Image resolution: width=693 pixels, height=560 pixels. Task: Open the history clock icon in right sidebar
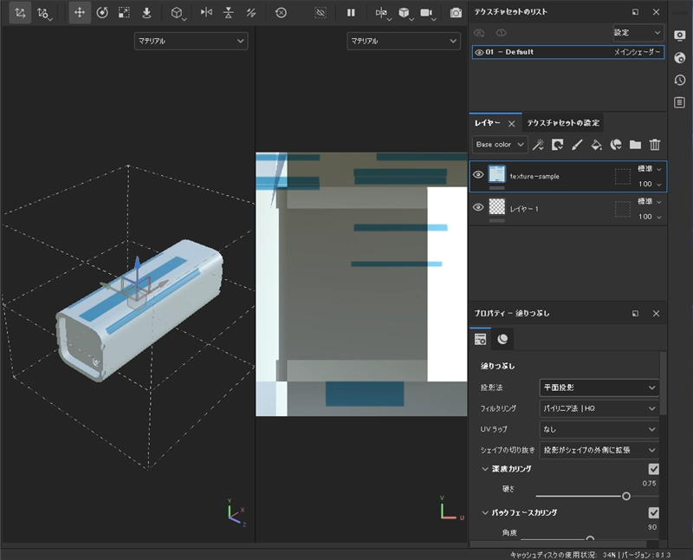(x=680, y=80)
